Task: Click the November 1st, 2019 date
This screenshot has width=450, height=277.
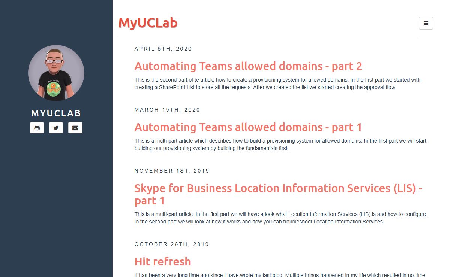Action: (x=172, y=171)
